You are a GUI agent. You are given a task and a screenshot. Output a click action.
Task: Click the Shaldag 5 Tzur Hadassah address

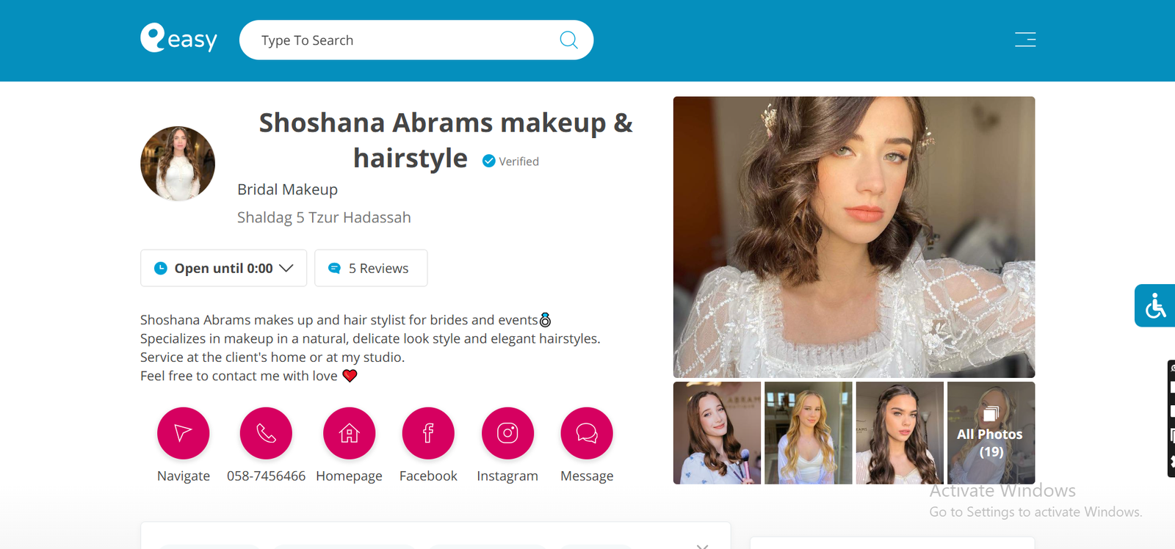(324, 217)
